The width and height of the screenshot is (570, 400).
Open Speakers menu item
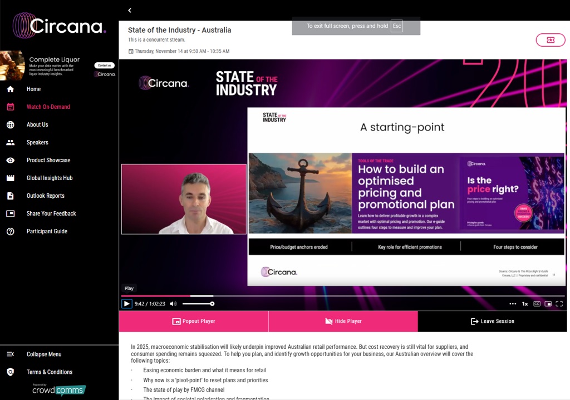pos(37,142)
